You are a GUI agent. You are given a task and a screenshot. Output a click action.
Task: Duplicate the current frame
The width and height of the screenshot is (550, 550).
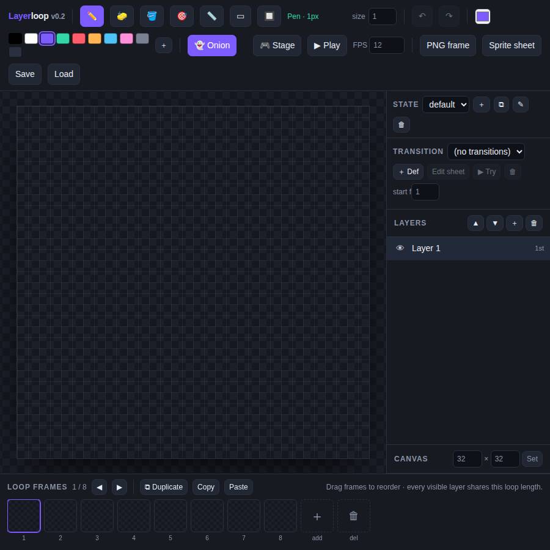[164, 487]
